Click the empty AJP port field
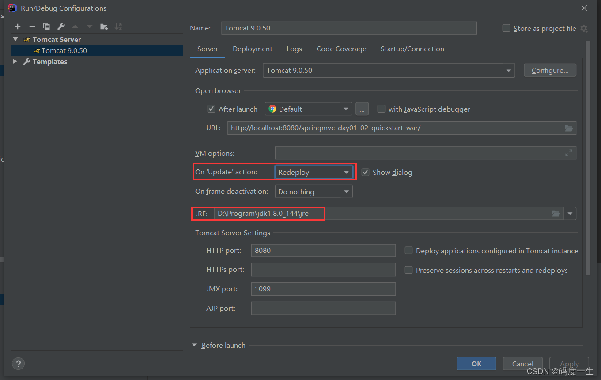 coord(323,308)
